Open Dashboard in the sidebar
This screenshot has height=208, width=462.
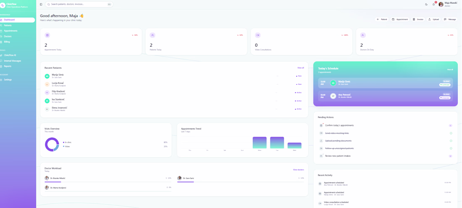(x=17, y=20)
